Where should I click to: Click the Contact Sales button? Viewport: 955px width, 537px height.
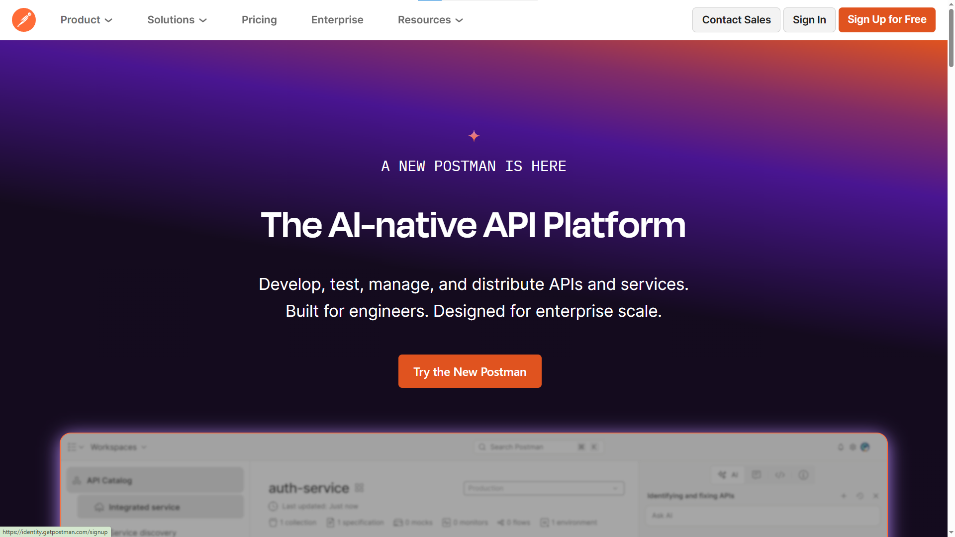(736, 20)
